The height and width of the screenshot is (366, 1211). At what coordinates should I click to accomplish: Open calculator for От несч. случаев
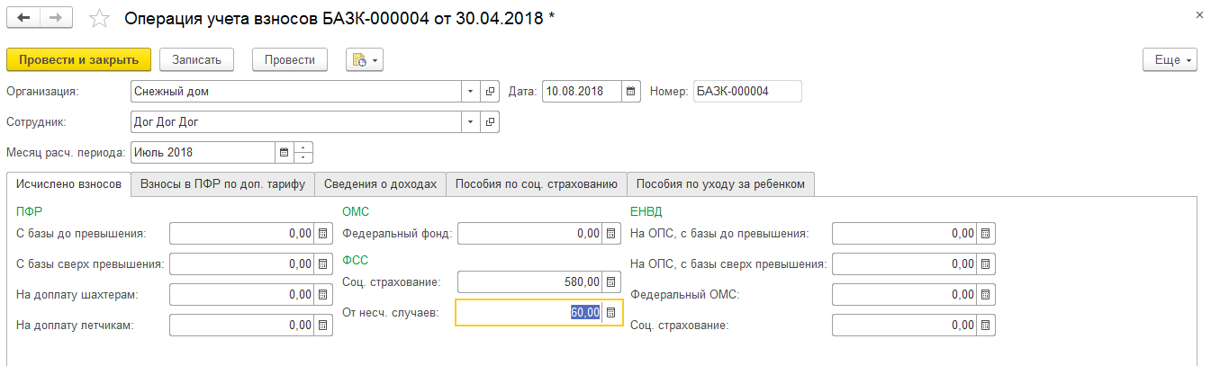tap(611, 312)
